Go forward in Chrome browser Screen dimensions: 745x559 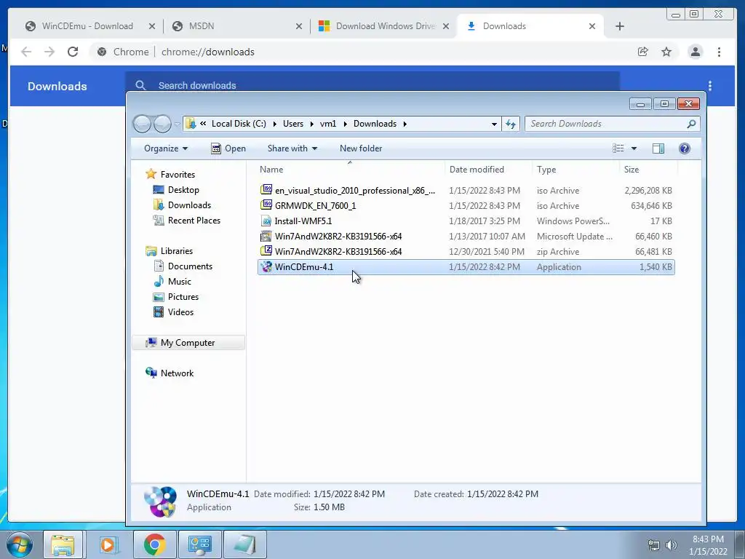click(x=49, y=52)
